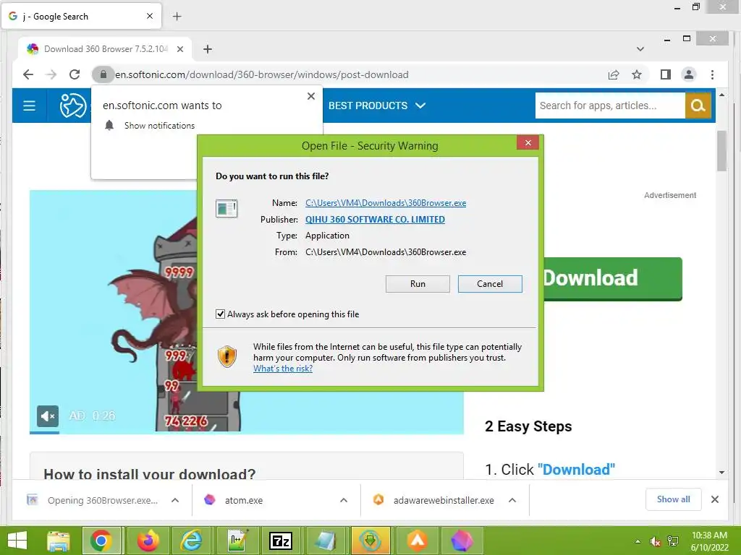Reload the softonic page

[75, 74]
